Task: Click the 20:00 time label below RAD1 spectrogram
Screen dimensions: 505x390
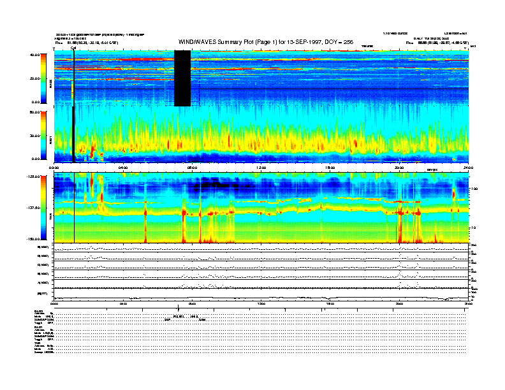Action: (x=399, y=168)
